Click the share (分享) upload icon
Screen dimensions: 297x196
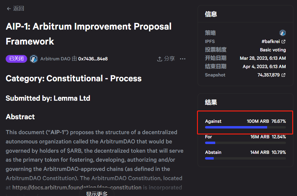click(x=159, y=59)
